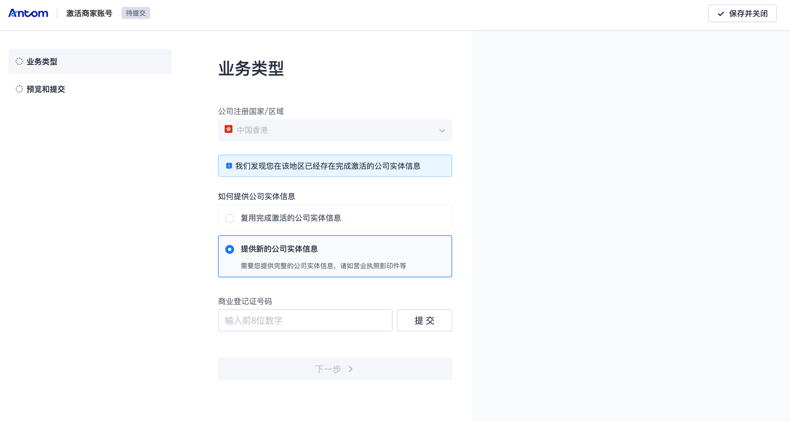This screenshot has height=422, width=790.
Task: Click the 提交 button
Action: click(x=424, y=320)
